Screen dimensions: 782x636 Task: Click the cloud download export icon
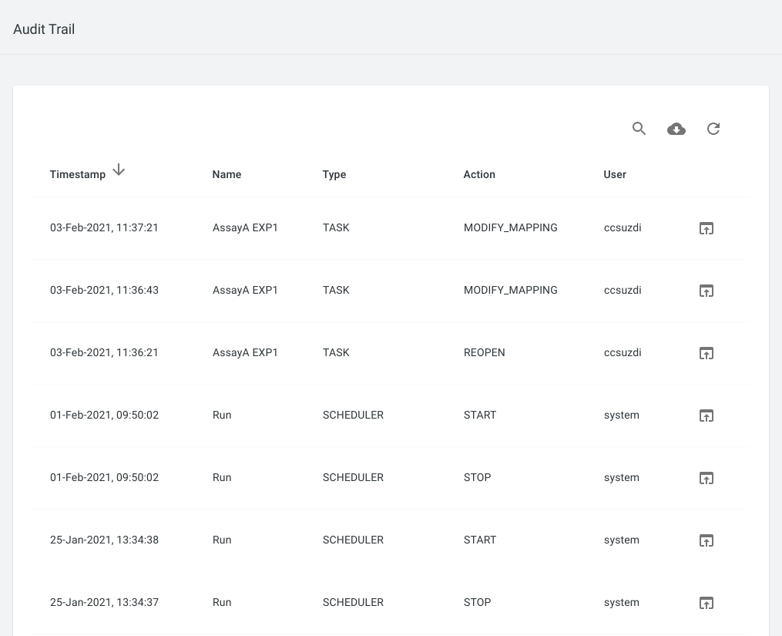pos(676,129)
